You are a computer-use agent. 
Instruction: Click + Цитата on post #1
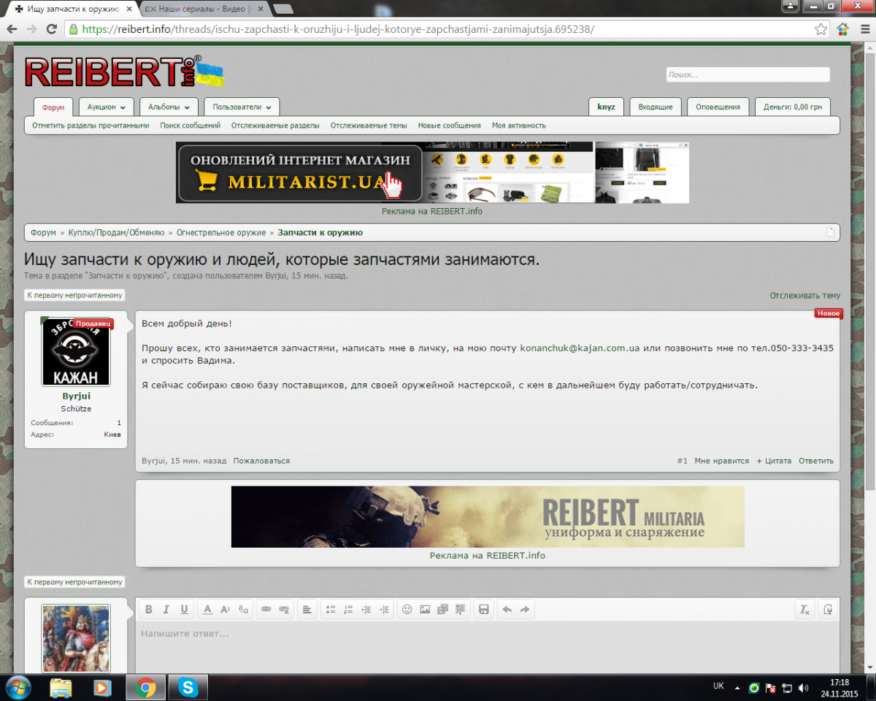(774, 461)
